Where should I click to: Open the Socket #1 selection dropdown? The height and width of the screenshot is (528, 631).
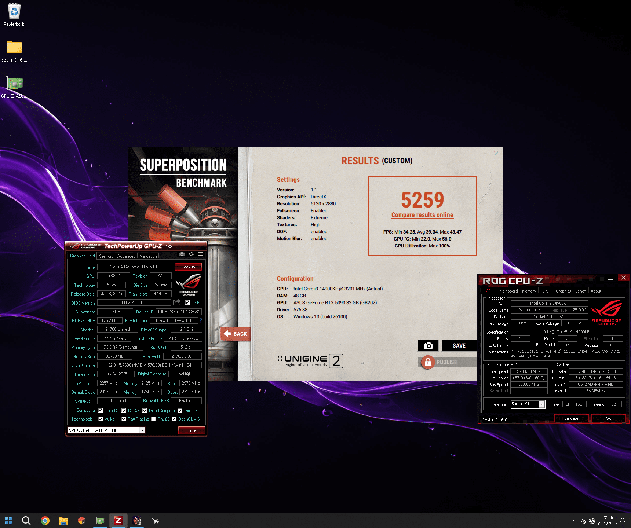(542, 404)
